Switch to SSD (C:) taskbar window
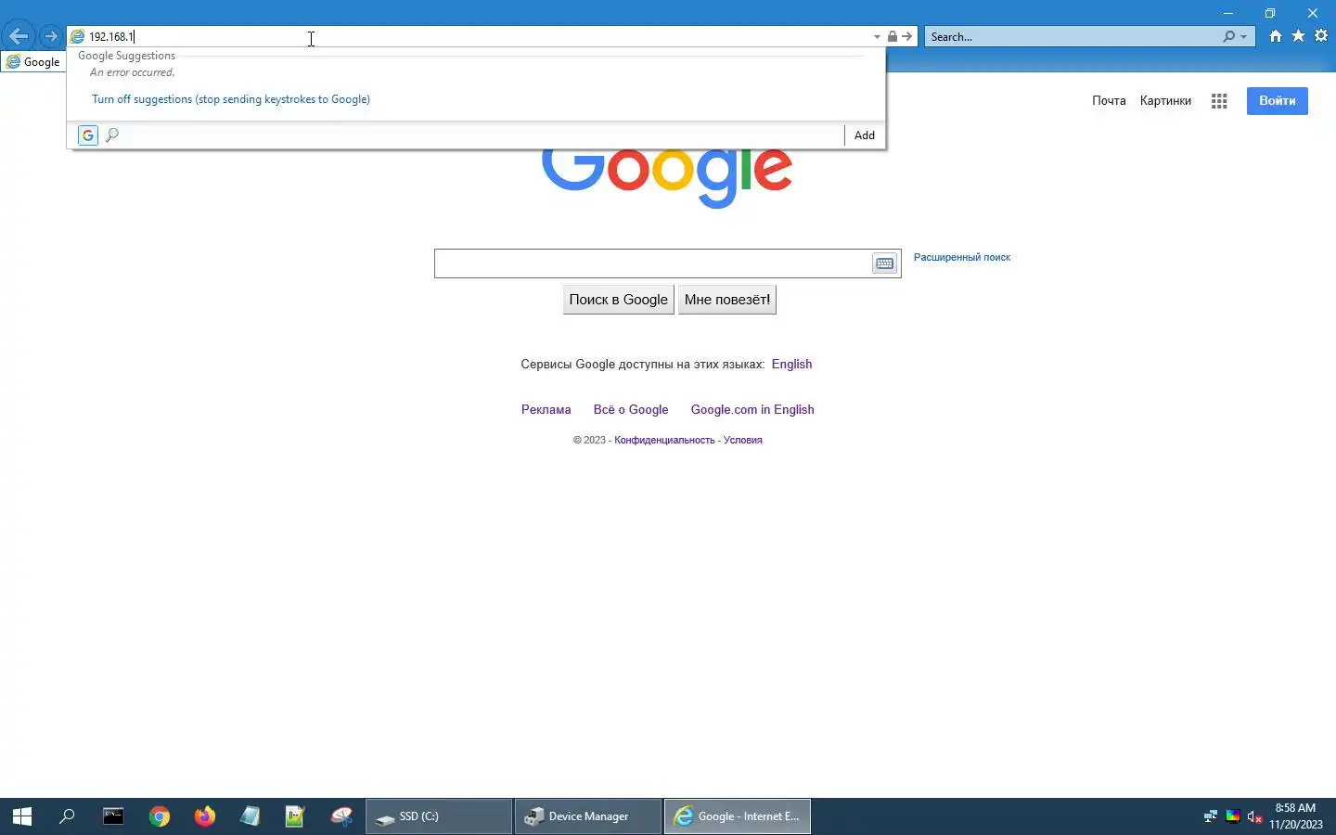 439,816
